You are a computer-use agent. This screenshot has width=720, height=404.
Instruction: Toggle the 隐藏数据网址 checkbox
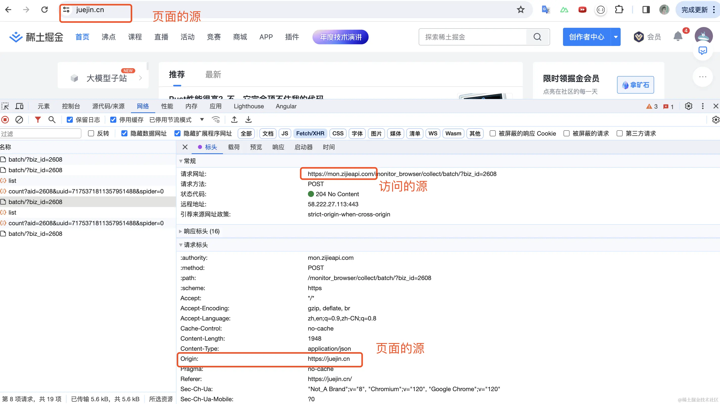(124, 134)
